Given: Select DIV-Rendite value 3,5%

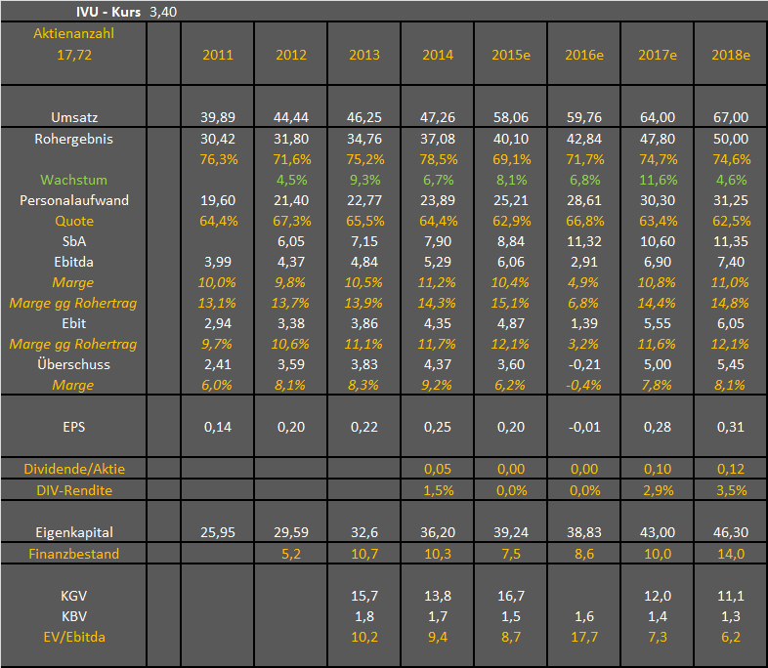Looking at the screenshot, I should point(732,491).
